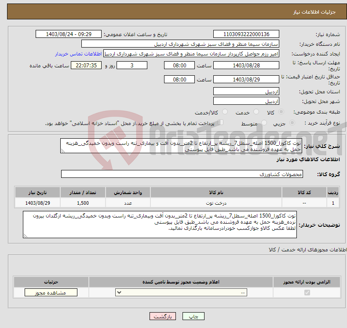Toggle the Islamic treasury payment checkbox
This screenshot has width=347, height=328.
tap(221, 122)
